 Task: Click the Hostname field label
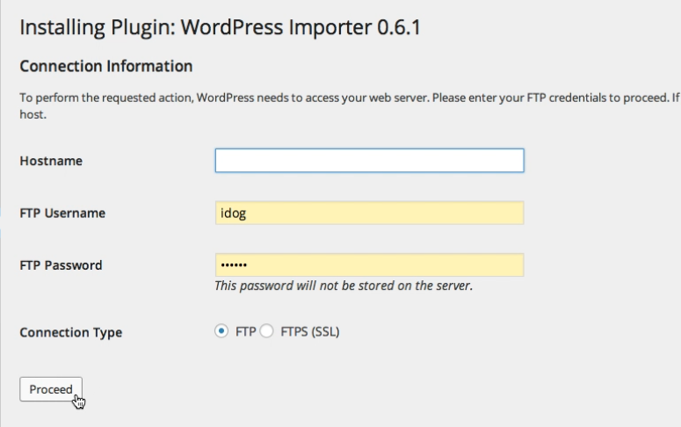[x=51, y=161]
